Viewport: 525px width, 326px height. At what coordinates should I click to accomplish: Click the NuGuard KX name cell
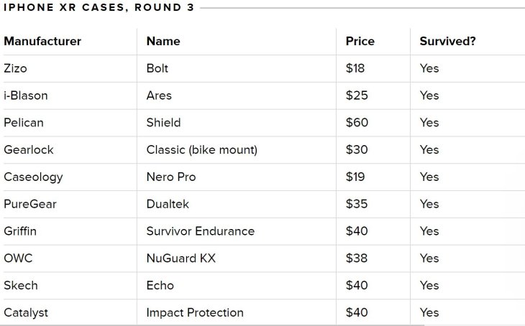pyautogui.click(x=181, y=259)
